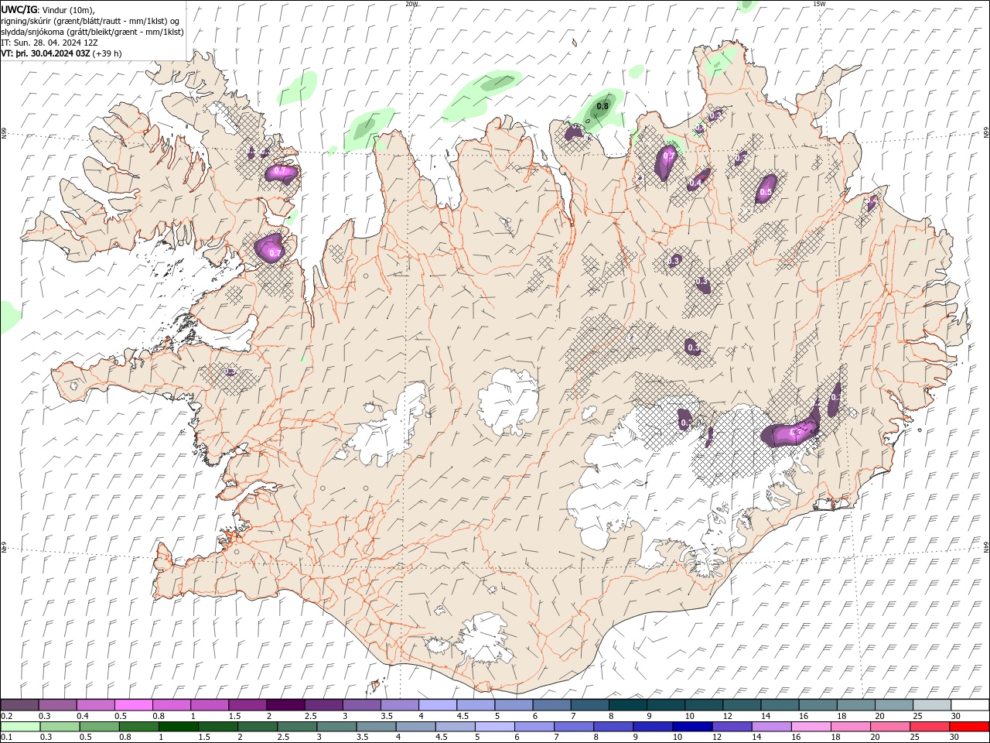Click the light green rain patch at far west edge
Image resolution: width=990 pixels, height=743 pixels.
click(9, 316)
